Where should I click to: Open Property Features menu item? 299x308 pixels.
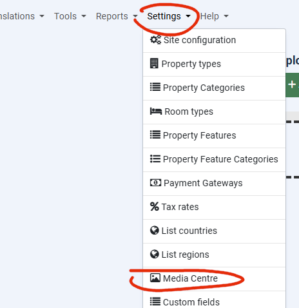coord(214,136)
